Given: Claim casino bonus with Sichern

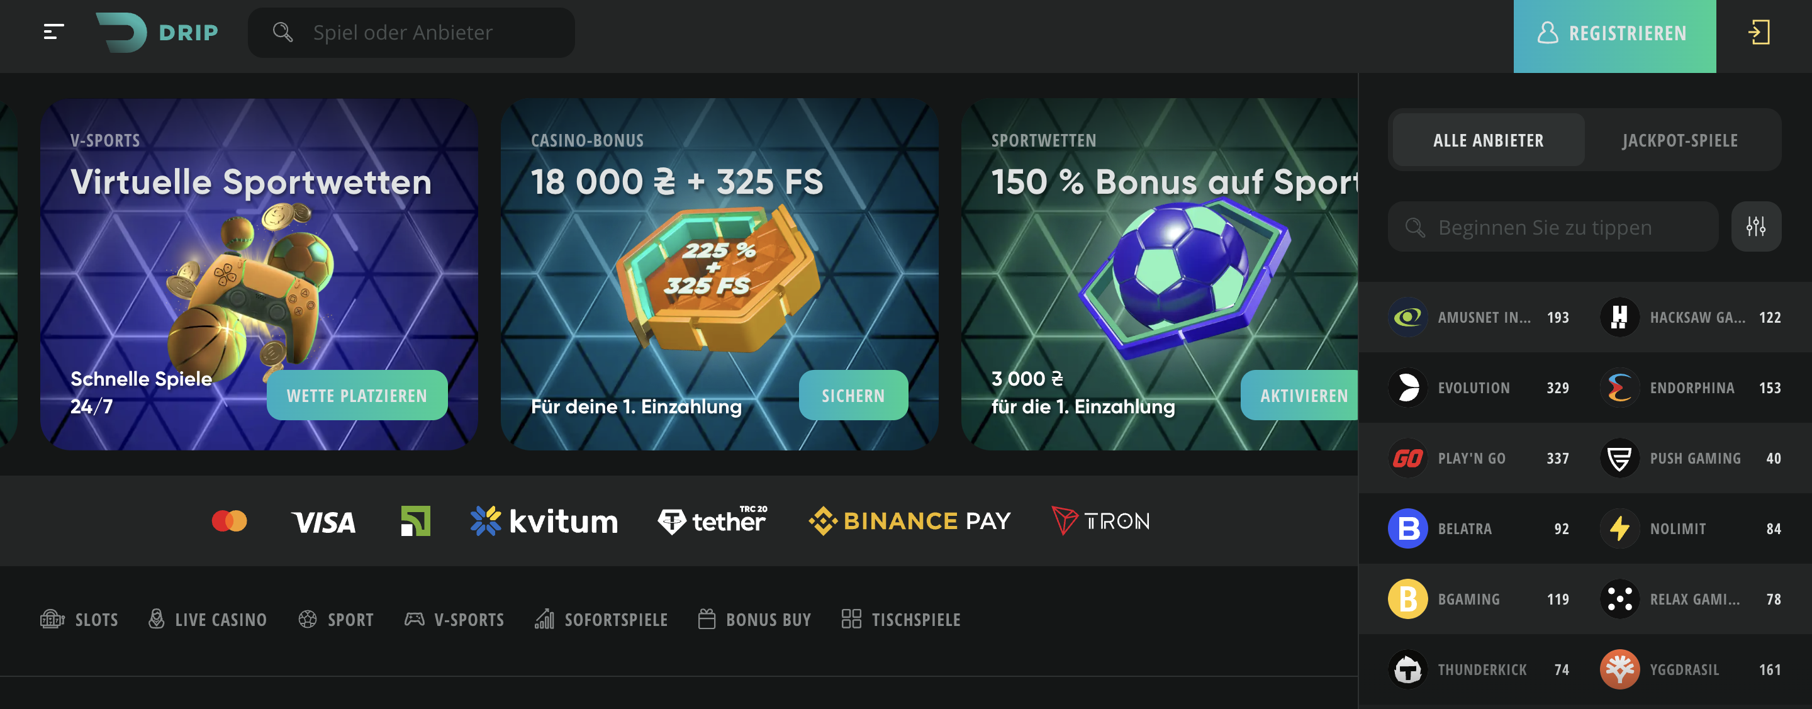Looking at the screenshot, I should coord(853,395).
